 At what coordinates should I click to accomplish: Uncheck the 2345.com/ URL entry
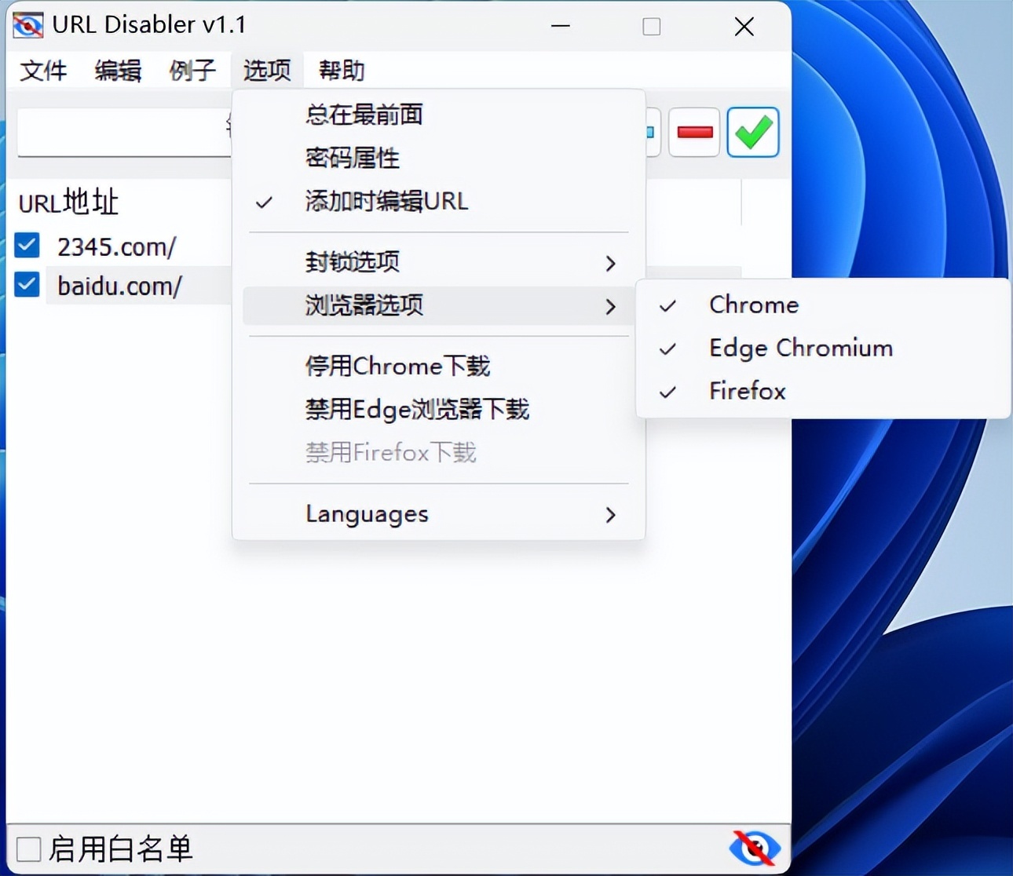click(x=26, y=246)
